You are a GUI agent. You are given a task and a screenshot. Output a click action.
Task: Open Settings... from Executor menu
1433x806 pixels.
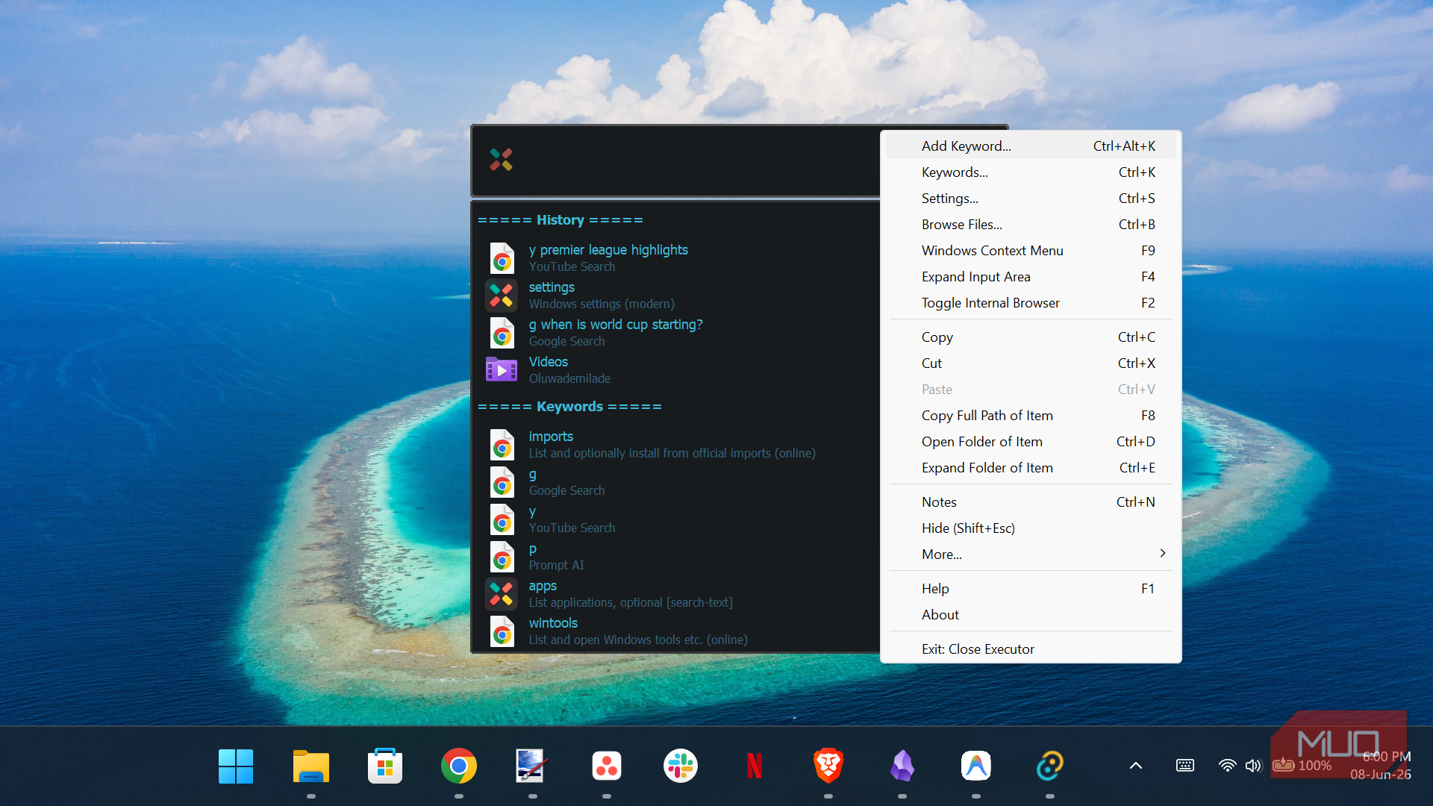pos(1031,199)
